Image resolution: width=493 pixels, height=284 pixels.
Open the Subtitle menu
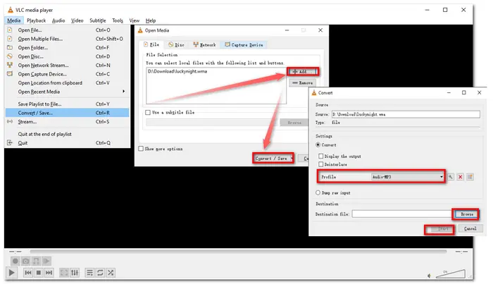[x=97, y=20]
